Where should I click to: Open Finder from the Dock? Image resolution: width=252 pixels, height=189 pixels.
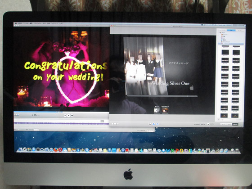click(20, 149)
